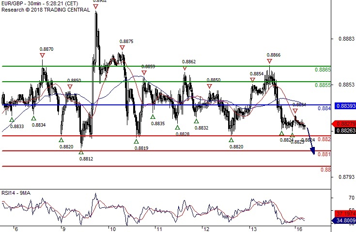Click the 0.8833 pivot low label
The image size is (356, 232).
17,127
